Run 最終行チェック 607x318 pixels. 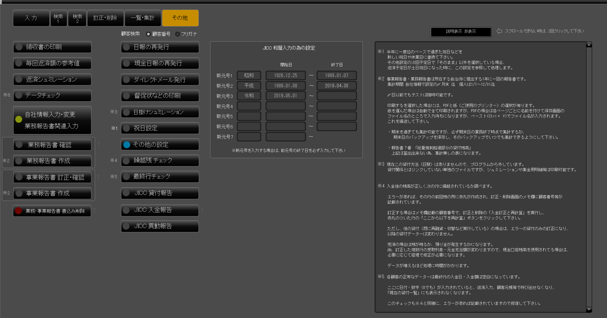click(160, 177)
